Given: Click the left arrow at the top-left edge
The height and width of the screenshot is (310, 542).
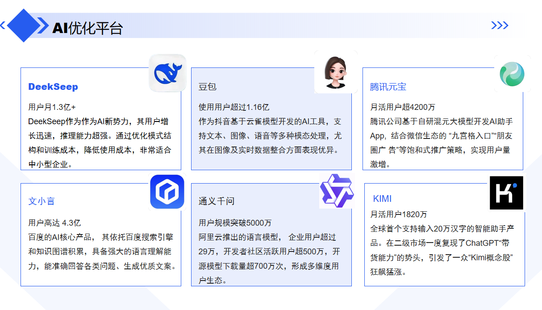Looking at the screenshot, I should (3, 25).
